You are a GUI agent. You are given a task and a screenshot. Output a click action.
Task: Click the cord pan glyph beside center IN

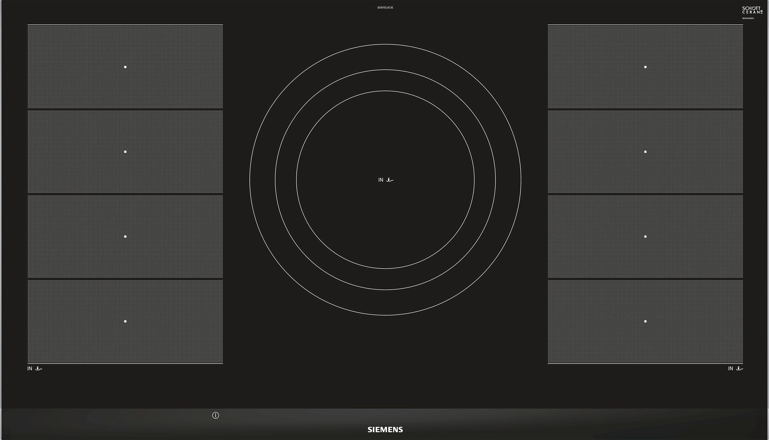[390, 180]
